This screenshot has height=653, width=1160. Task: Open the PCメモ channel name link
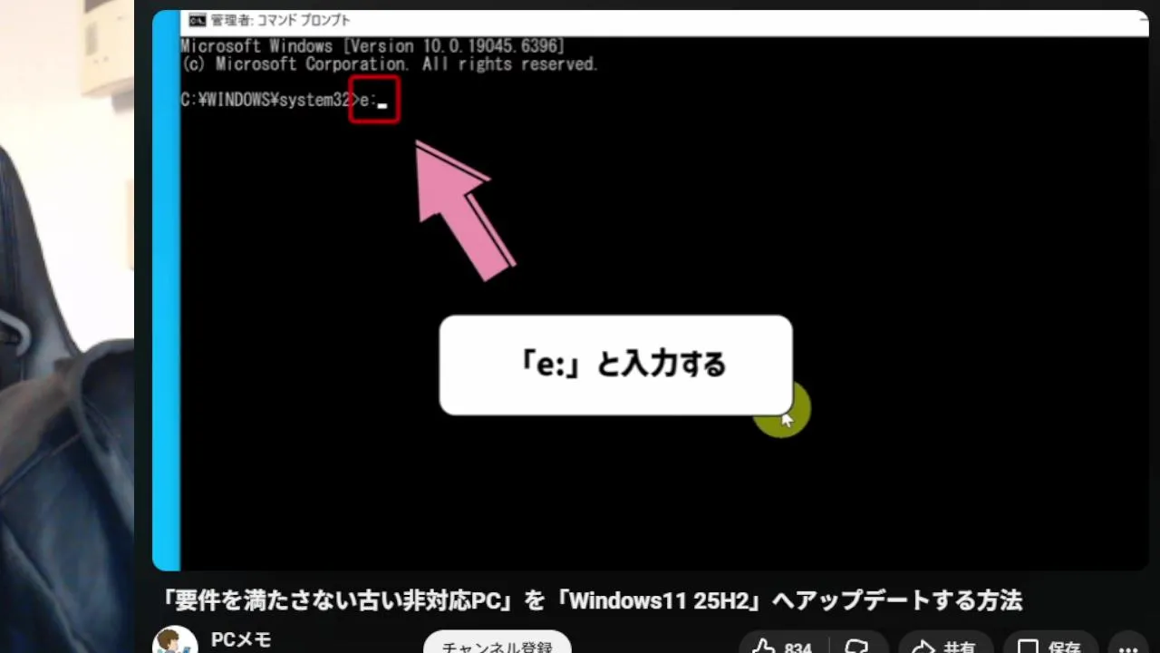point(241,640)
